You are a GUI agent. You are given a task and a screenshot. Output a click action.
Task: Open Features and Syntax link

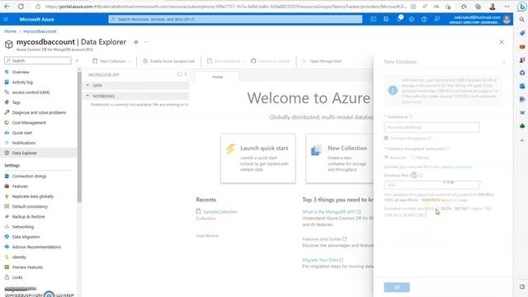(324, 239)
